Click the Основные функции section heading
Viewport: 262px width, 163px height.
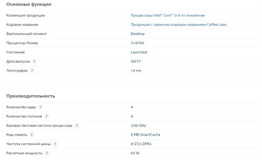29,4
